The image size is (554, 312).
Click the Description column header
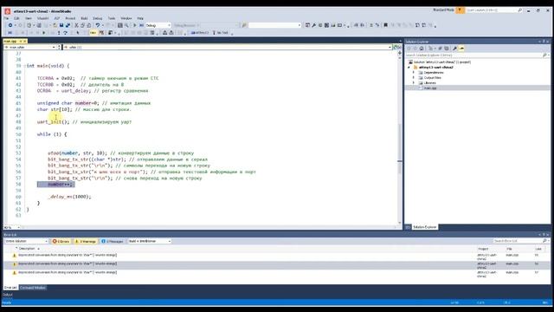27,249
